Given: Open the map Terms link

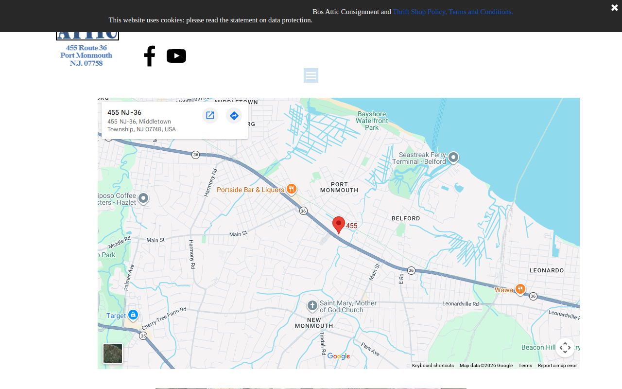Looking at the screenshot, I should click(x=525, y=366).
